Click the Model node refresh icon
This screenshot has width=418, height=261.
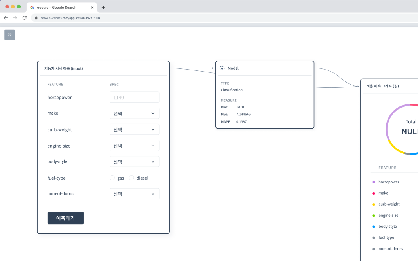pyautogui.click(x=222, y=68)
